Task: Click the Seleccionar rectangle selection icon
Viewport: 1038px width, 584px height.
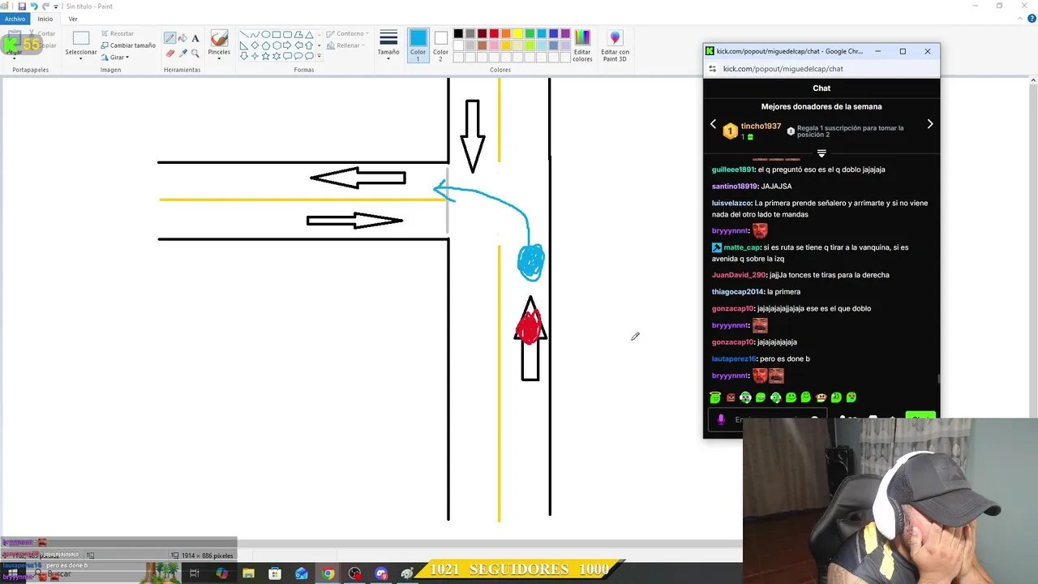Action: (81, 38)
